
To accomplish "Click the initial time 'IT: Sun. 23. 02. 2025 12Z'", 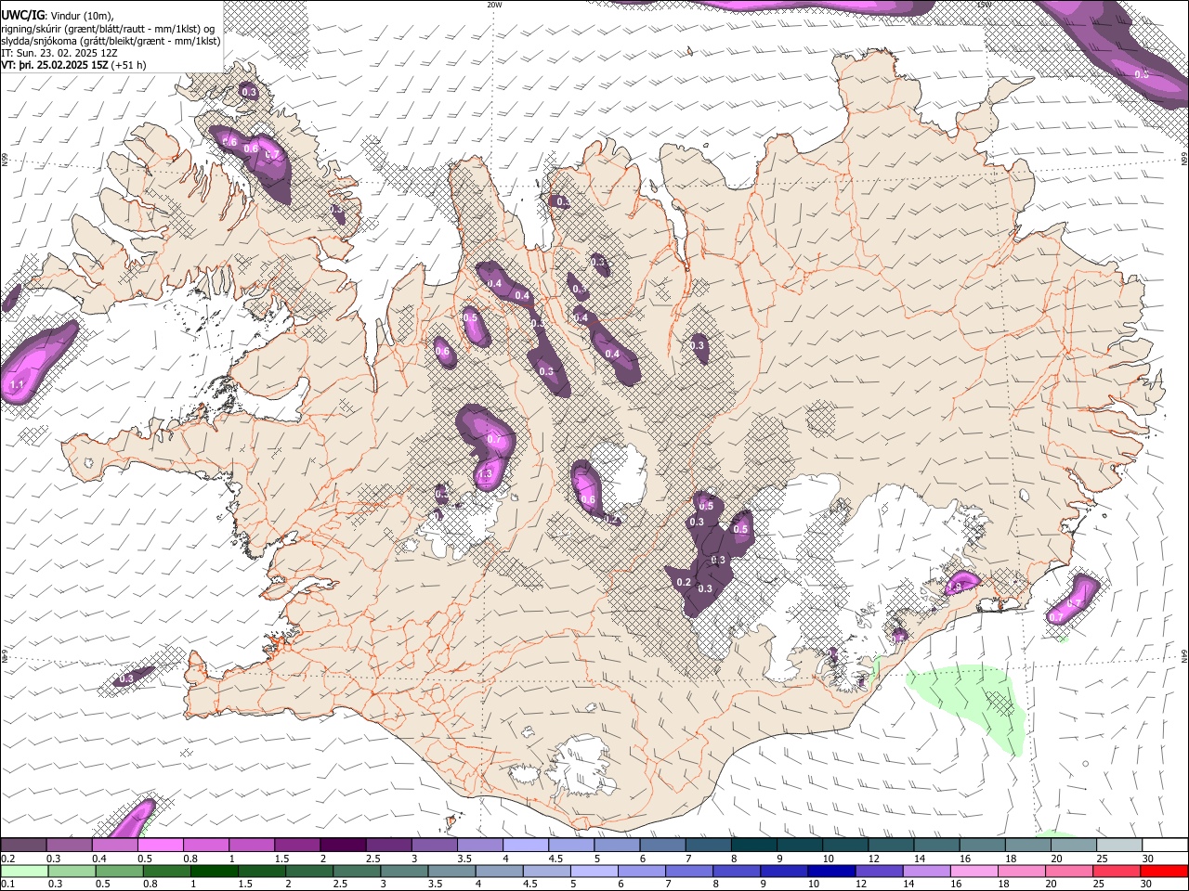I will tap(59, 53).
